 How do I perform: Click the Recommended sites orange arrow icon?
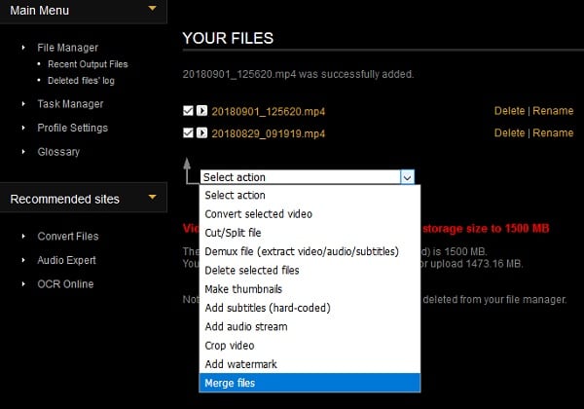pyautogui.click(x=151, y=198)
